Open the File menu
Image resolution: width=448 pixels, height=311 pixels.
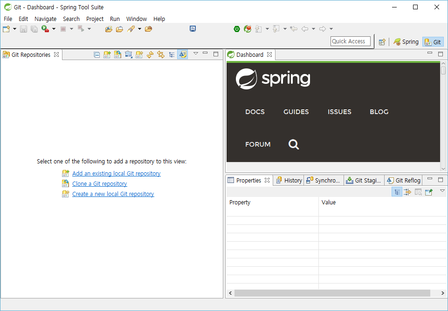point(8,19)
